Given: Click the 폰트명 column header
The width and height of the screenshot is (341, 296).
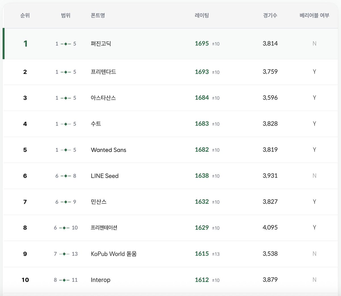Looking at the screenshot, I should point(98,15).
